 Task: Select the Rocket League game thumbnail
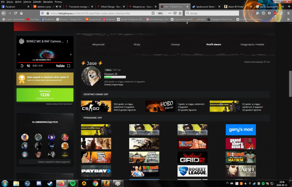pos(192,171)
